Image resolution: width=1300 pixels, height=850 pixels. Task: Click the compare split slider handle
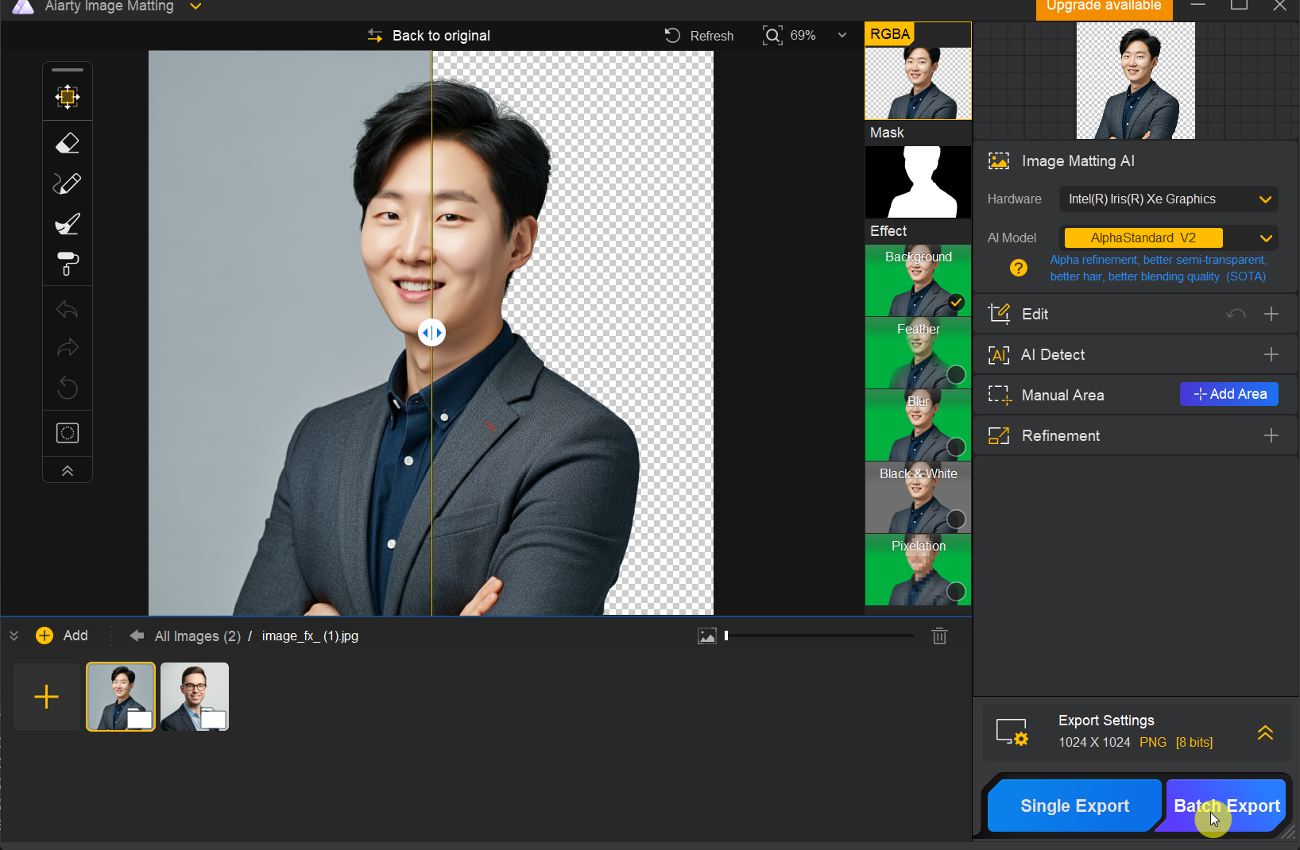pos(431,332)
